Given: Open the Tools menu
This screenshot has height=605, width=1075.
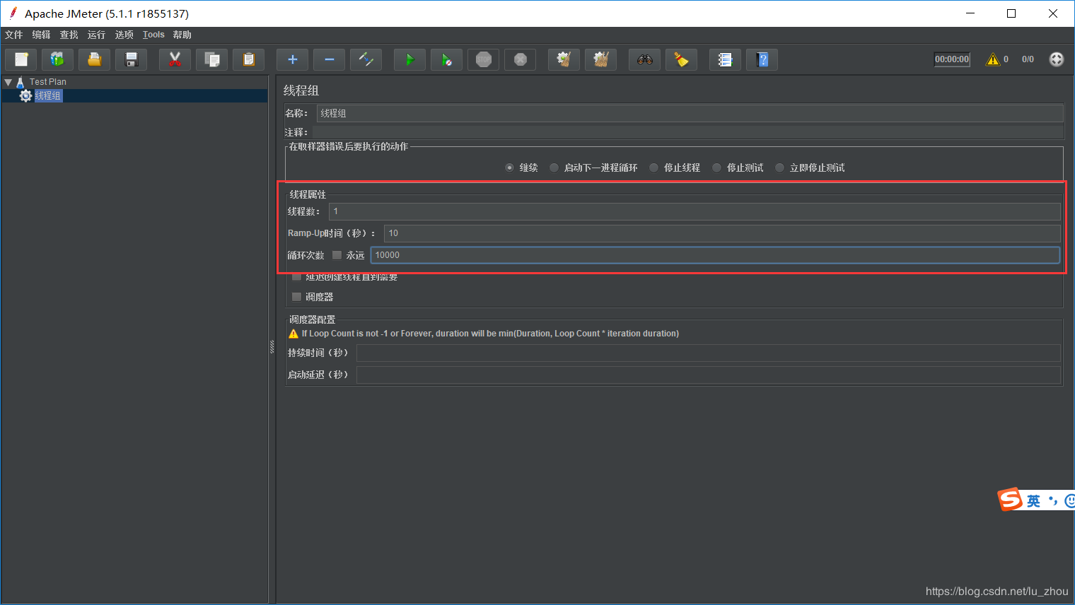Looking at the screenshot, I should click(x=153, y=35).
